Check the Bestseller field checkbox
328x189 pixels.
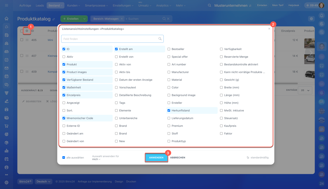point(169,49)
